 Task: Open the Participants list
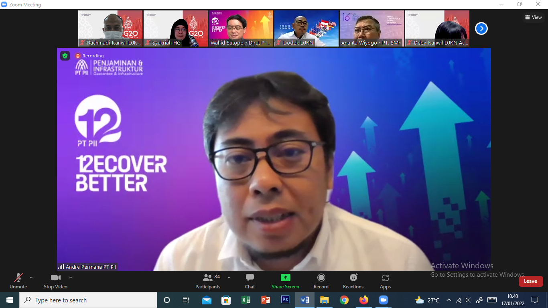click(208, 281)
